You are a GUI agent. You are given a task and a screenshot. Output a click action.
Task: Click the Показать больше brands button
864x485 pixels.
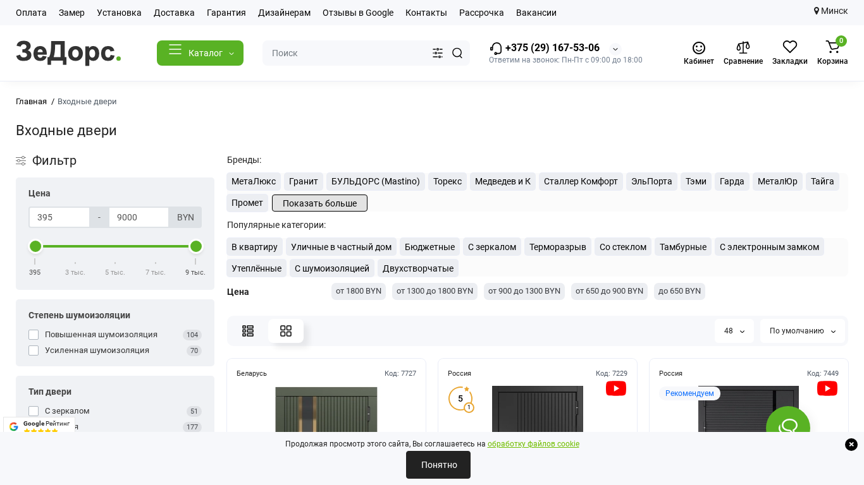tap(319, 203)
